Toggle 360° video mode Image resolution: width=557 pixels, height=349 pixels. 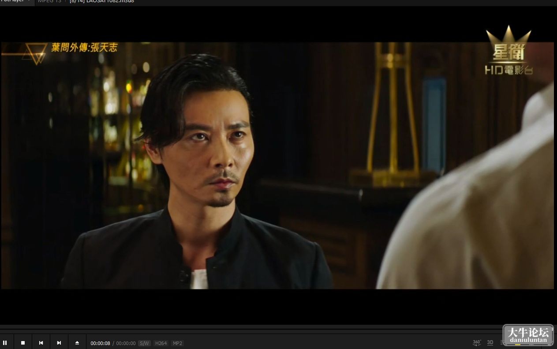(x=477, y=343)
